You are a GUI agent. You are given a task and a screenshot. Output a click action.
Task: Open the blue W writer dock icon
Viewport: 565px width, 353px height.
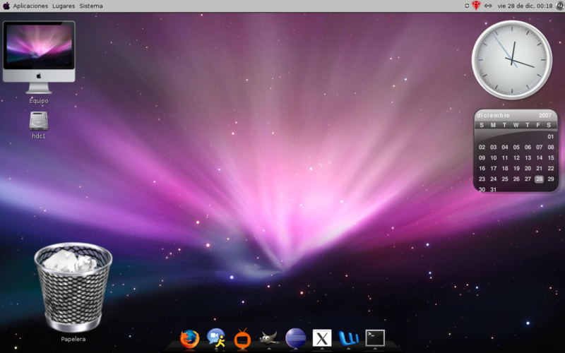348,338
